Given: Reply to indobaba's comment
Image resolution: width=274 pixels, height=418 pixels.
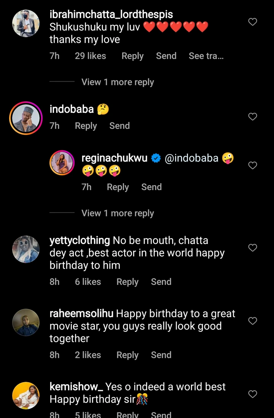Looking at the screenshot, I should [x=86, y=126].
